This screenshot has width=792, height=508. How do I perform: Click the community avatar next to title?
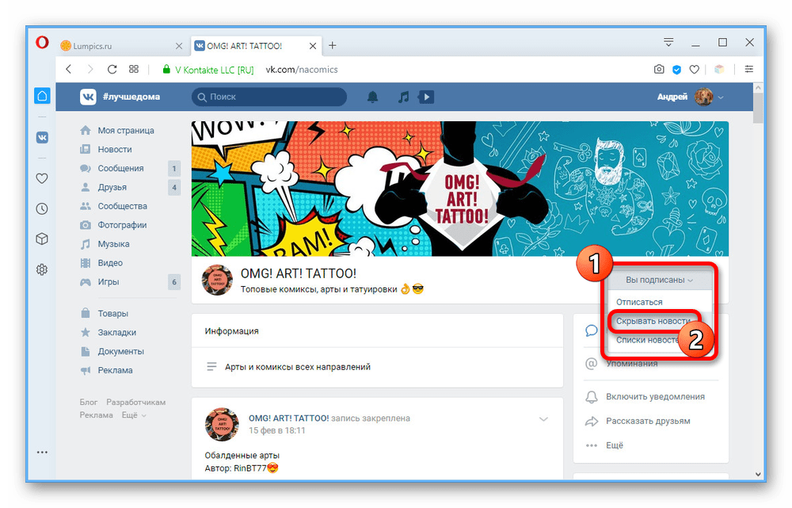click(x=217, y=280)
